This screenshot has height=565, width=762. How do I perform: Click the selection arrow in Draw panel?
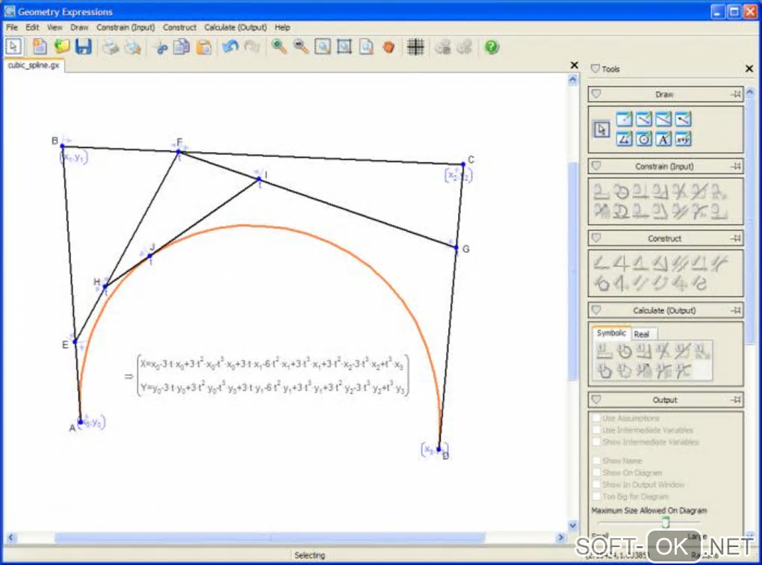point(601,129)
